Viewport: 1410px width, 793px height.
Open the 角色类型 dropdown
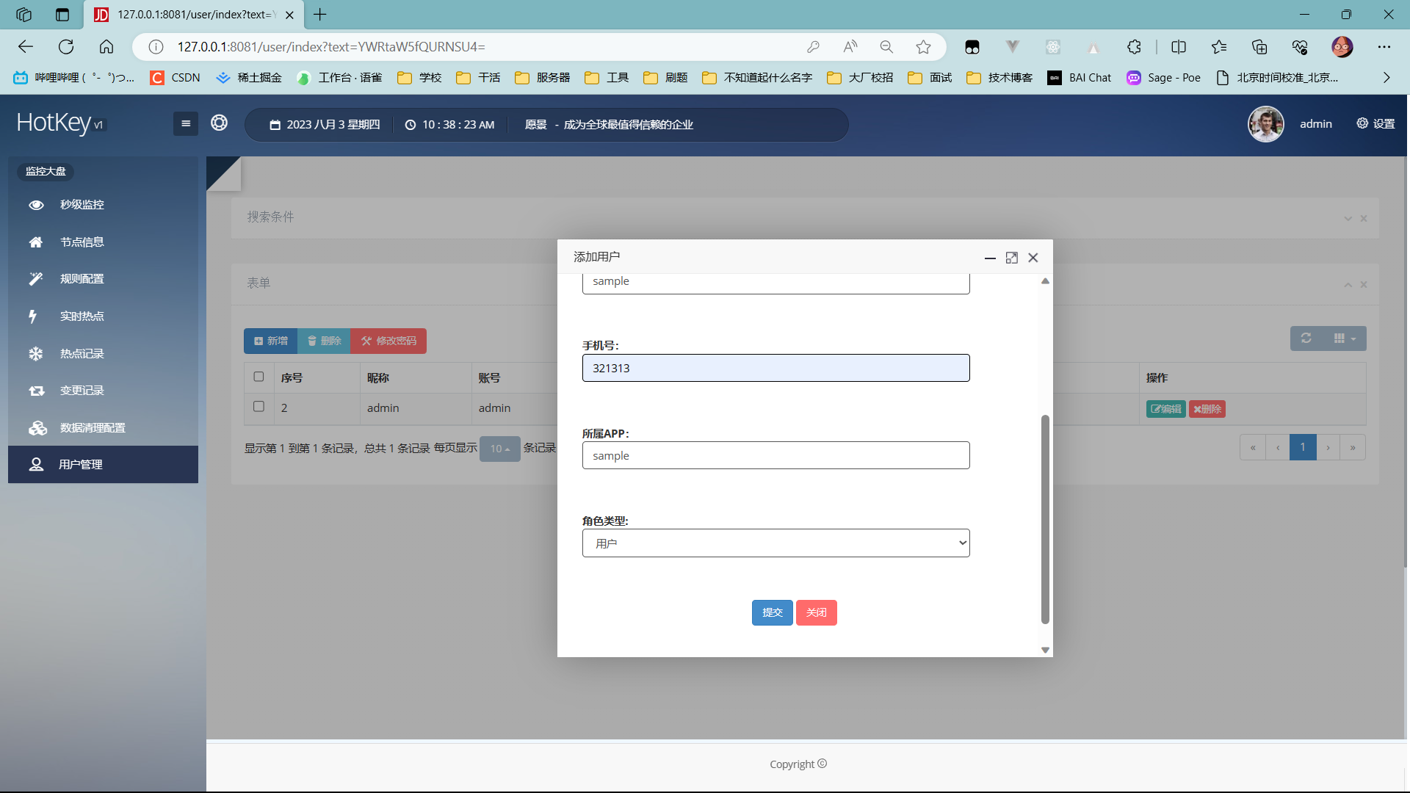[775, 543]
